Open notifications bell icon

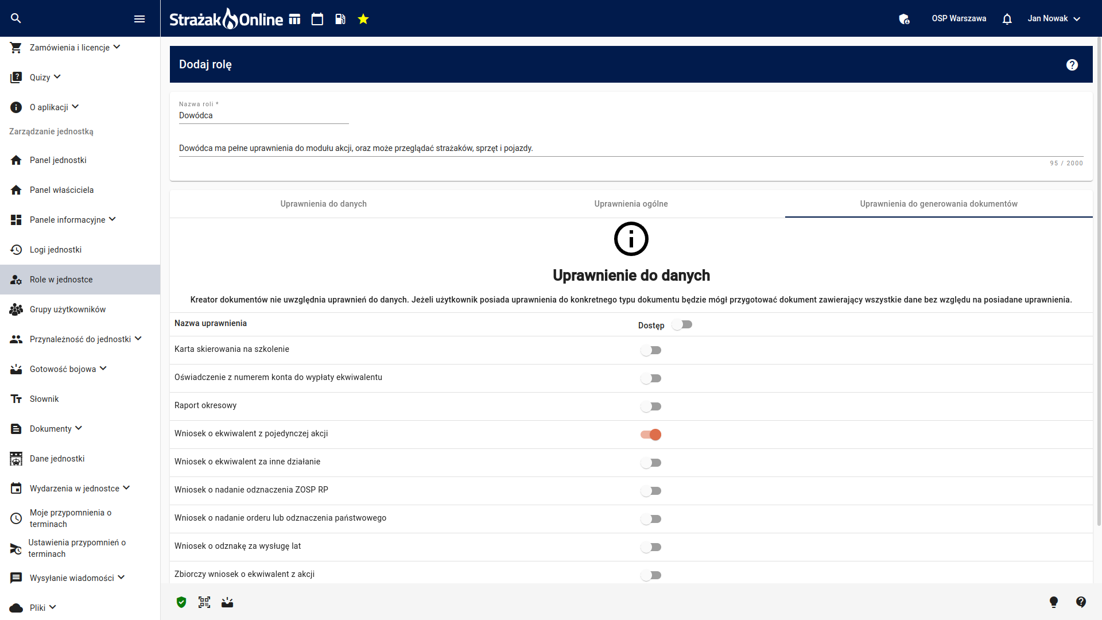[1007, 19]
